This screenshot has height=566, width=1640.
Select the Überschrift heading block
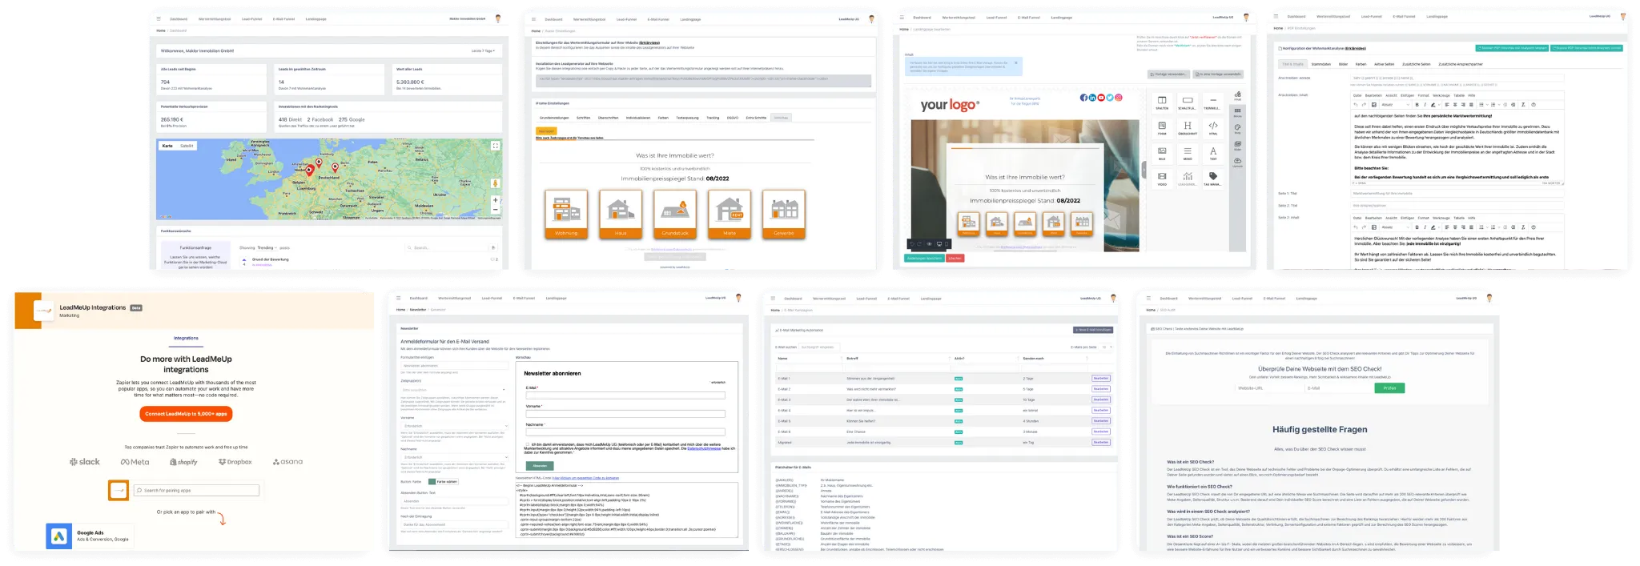(x=1188, y=126)
